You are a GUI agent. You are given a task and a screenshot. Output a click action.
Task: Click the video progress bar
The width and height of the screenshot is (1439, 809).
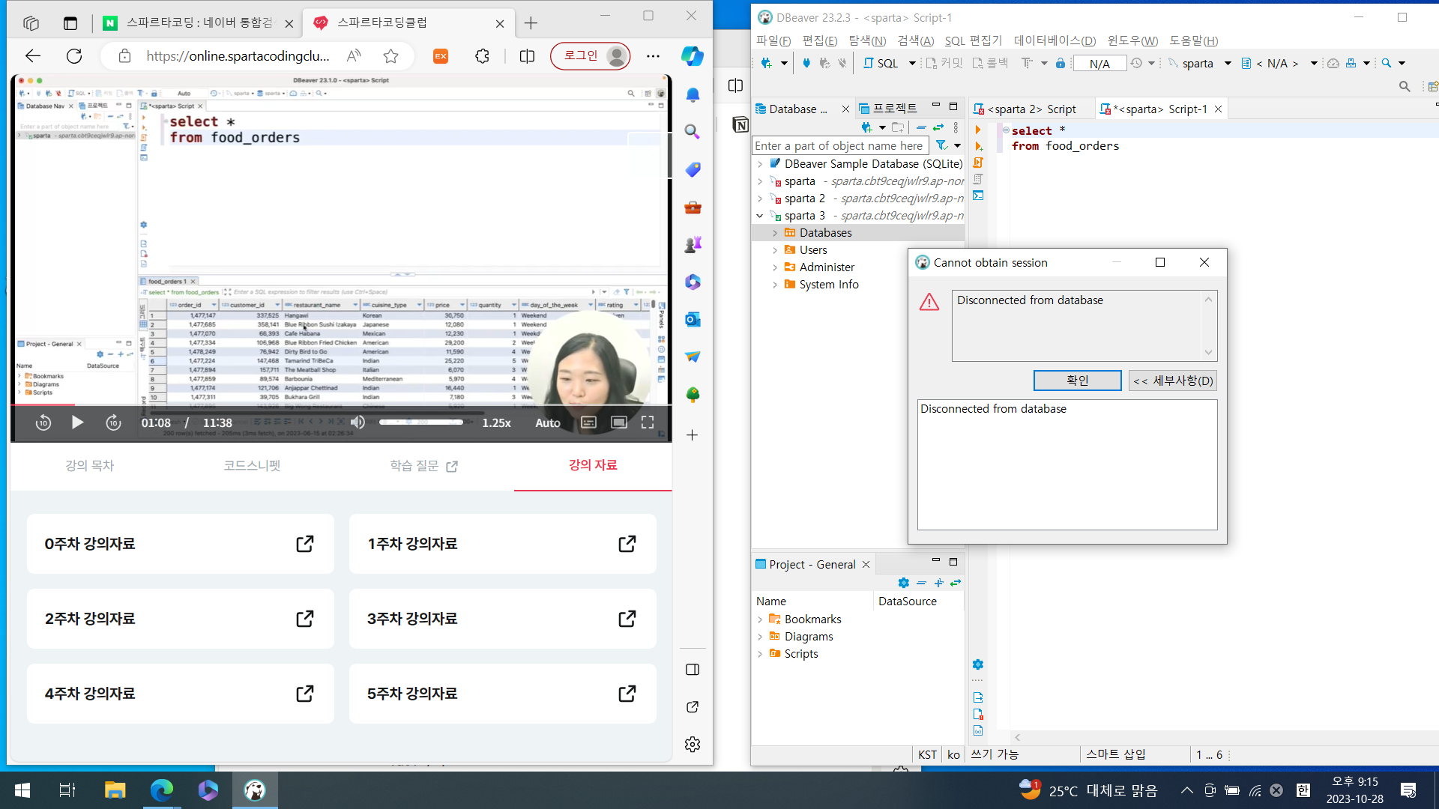pos(341,404)
